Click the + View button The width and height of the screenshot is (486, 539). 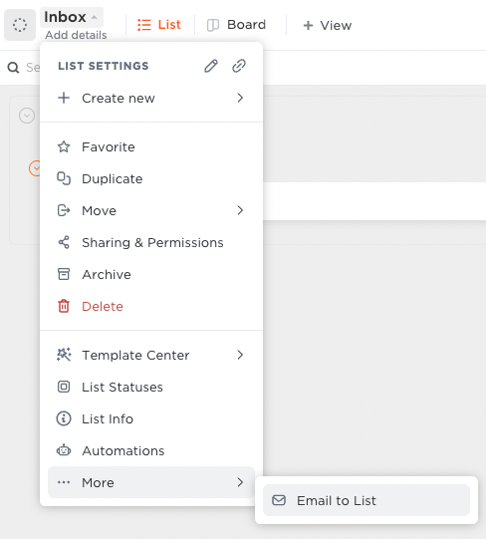327,26
